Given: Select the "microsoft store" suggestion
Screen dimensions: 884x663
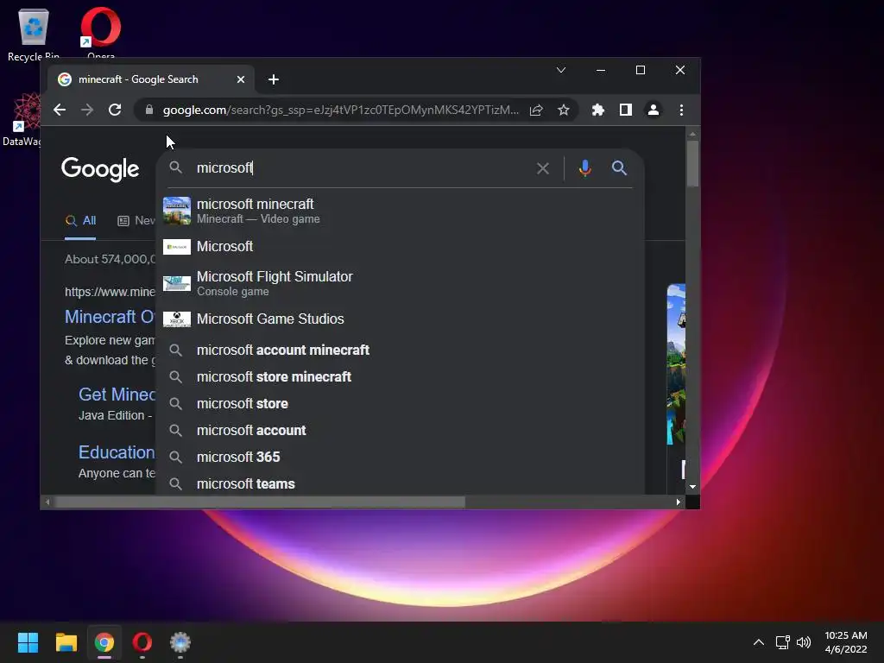Looking at the screenshot, I should tap(401, 404).
